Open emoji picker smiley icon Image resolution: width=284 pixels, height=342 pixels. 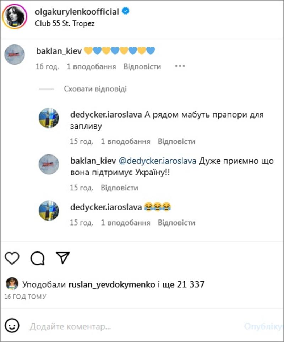click(x=12, y=326)
